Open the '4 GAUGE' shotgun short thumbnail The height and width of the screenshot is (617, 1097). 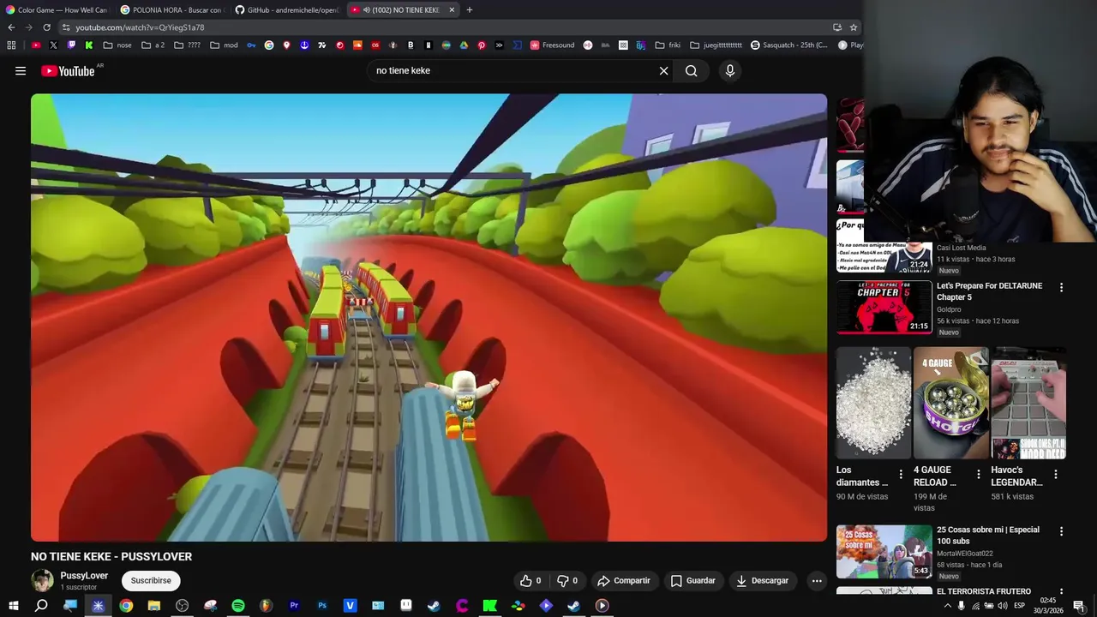pyautogui.click(x=951, y=403)
